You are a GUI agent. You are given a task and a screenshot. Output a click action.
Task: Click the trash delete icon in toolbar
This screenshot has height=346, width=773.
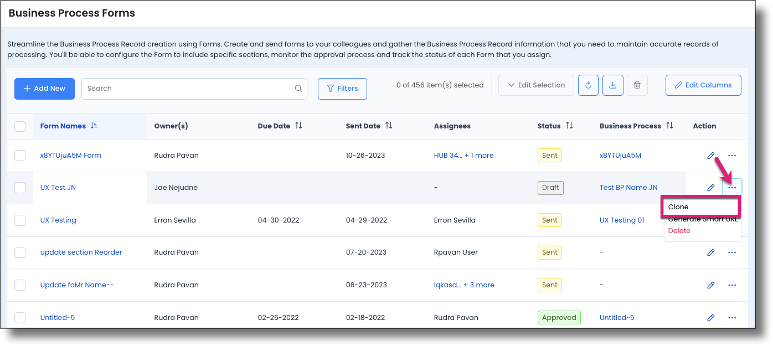[x=637, y=85]
